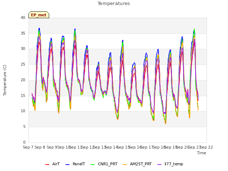Click the blue PanelT legend color marker
228x171 pixels.
coord(67,165)
